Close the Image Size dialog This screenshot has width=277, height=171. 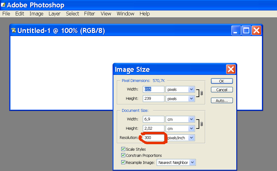pos(231,69)
